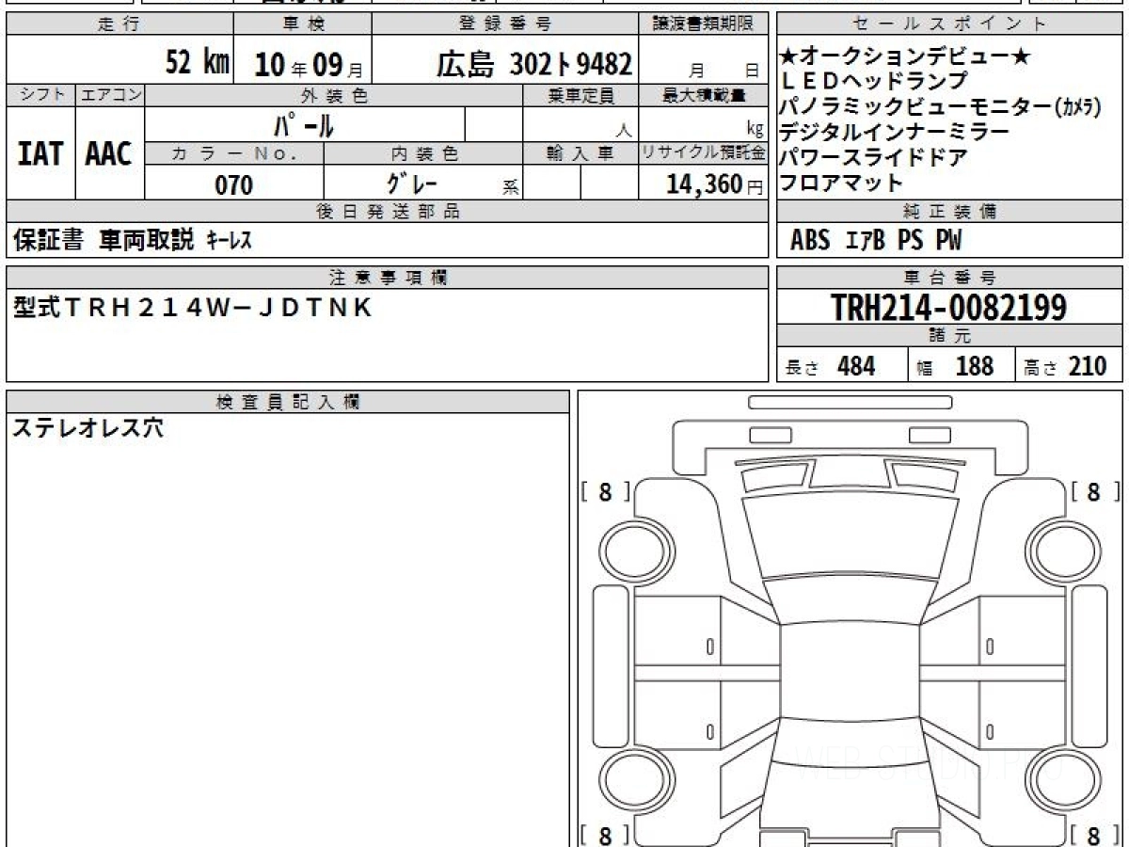Image resolution: width=1129 pixels, height=847 pixels.
Task: Click the 52 km mileage value
Action: pyautogui.click(x=198, y=62)
